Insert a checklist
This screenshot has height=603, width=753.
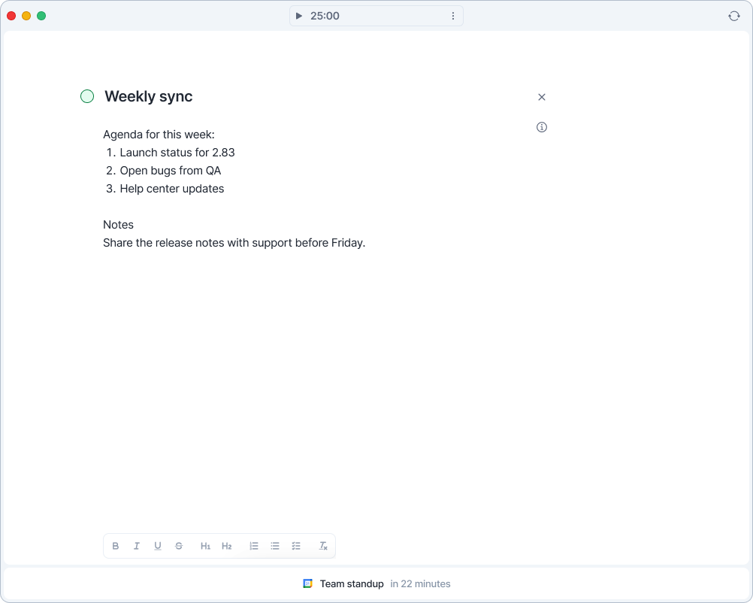[296, 546]
